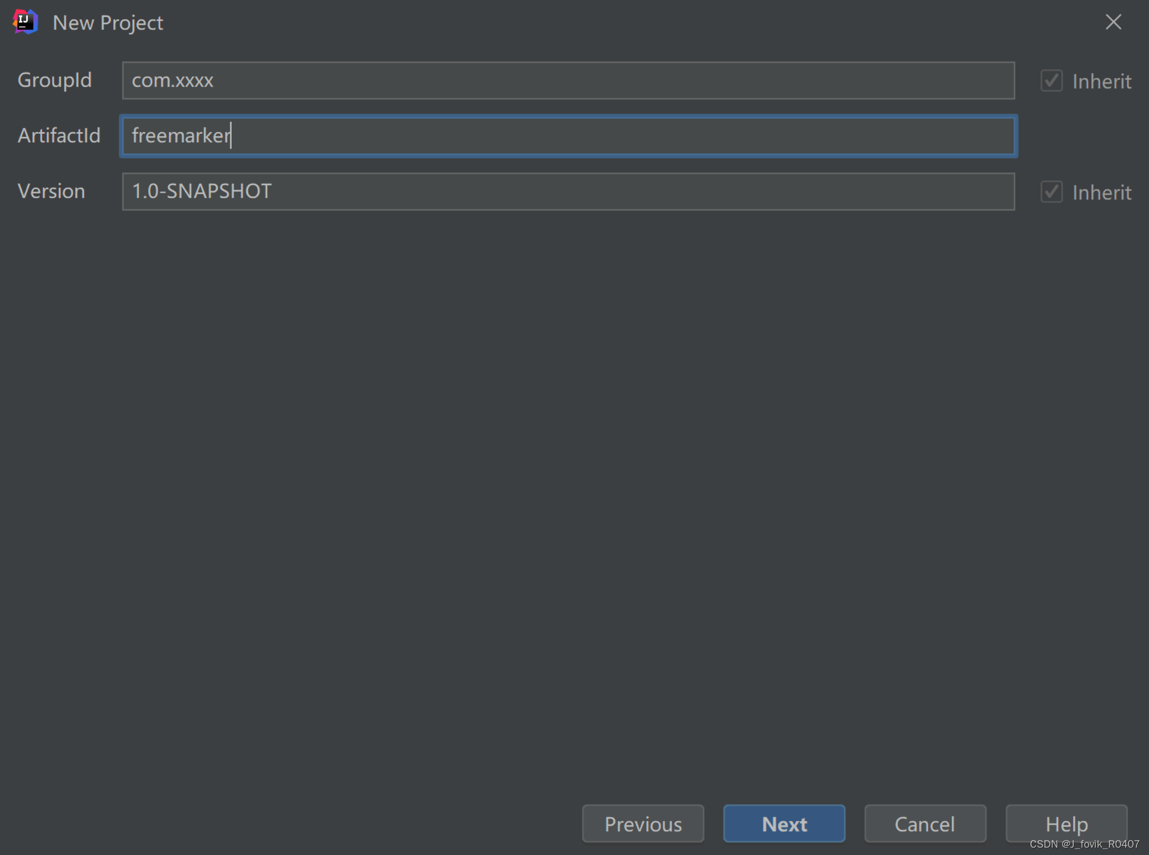The width and height of the screenshot is (1149, 855).
Task: Click the close dialog icon
Action: coord(1116,22)
